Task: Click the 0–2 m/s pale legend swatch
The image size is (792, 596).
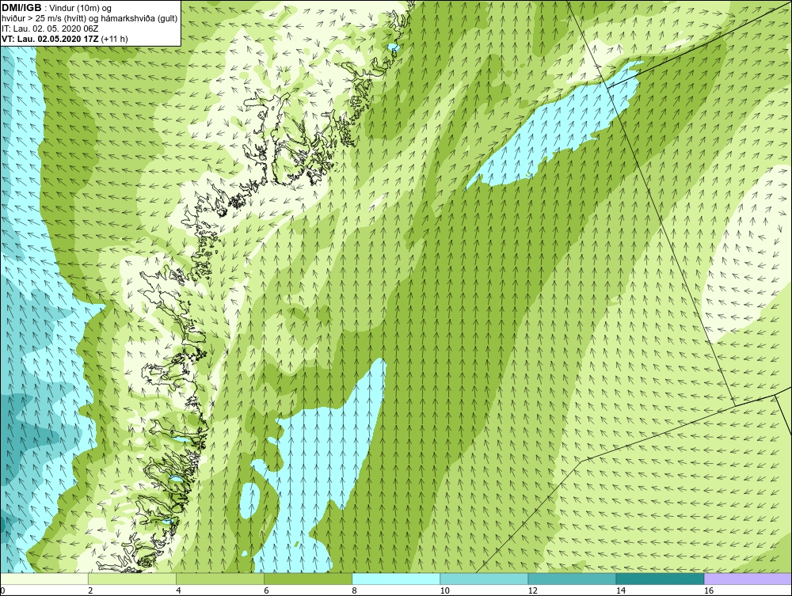Action: point(44,579)
